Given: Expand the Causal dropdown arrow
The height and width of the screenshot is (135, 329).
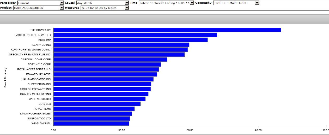Looking at the screenshot, I should (x=127, y=3).
